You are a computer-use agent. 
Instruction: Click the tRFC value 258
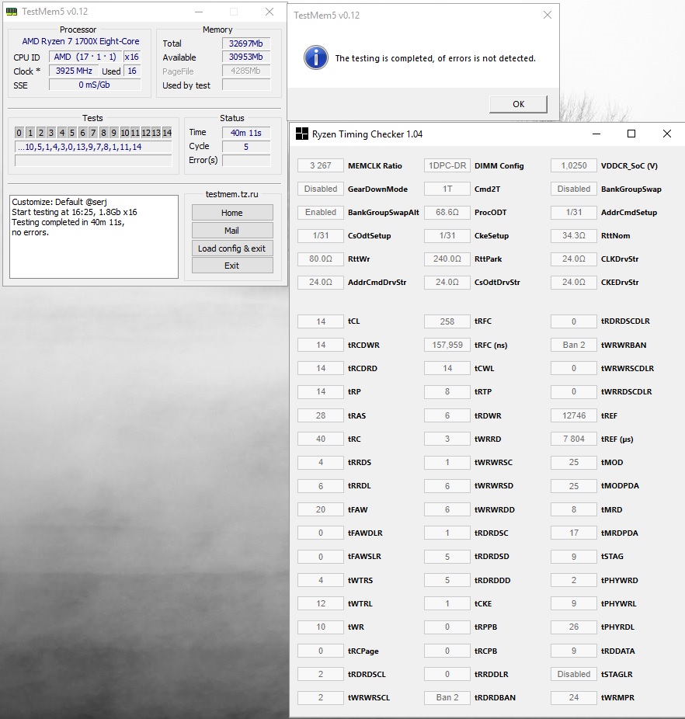[447, 321]
